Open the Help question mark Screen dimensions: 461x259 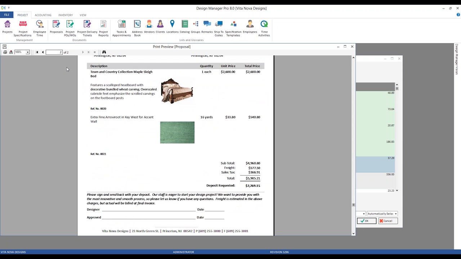point(458,15)
